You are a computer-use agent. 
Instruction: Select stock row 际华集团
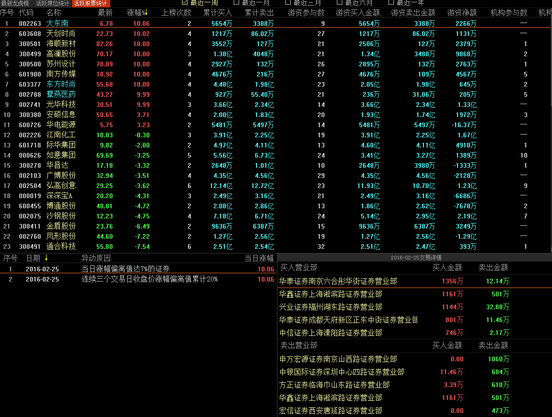275,145
